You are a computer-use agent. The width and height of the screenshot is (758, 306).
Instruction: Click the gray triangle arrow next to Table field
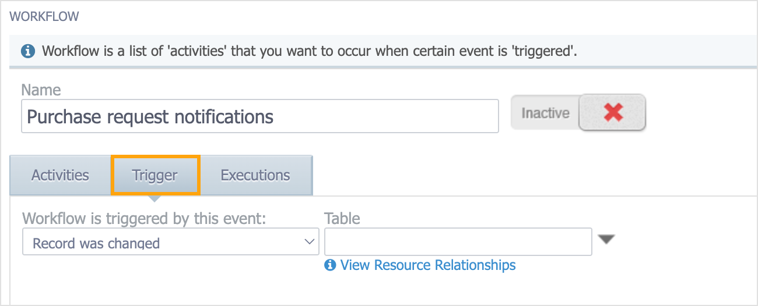pos(607,240)
